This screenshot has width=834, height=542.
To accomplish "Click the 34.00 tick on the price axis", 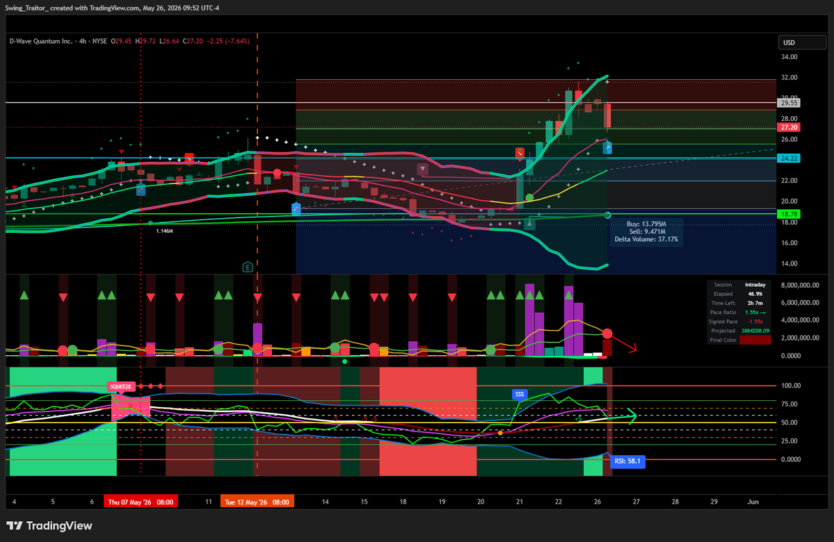I will click(789, 57).
